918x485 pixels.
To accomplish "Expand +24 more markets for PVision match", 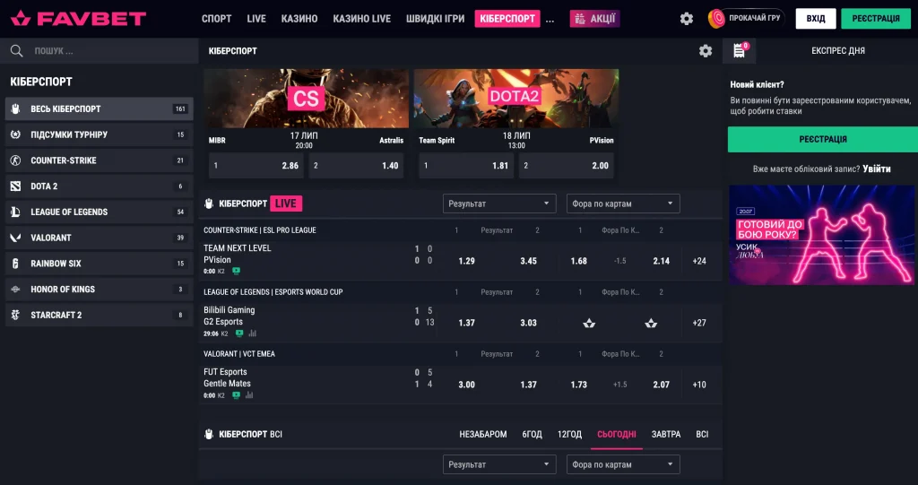I will click(x=699, y=261).
